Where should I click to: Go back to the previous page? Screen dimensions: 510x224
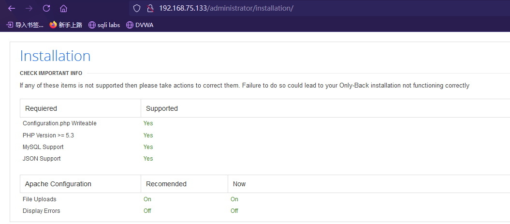12,8
